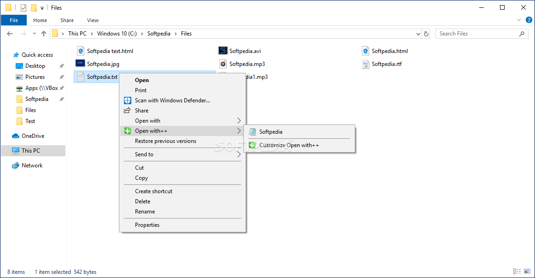
Task: Open the View ribbon tab
Action: tap(93, 20)
